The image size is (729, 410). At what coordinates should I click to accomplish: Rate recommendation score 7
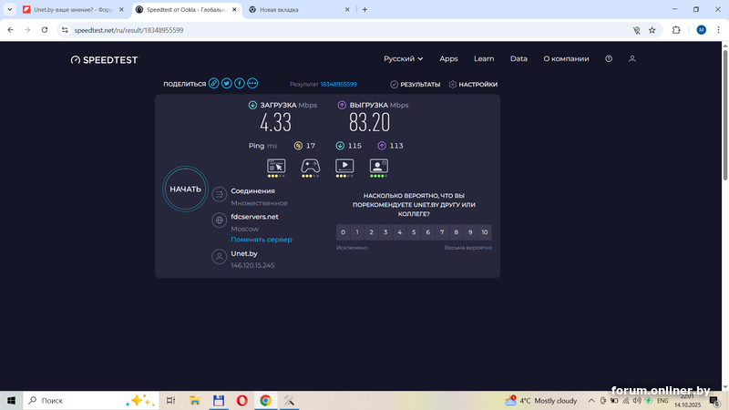click(442, 232)
